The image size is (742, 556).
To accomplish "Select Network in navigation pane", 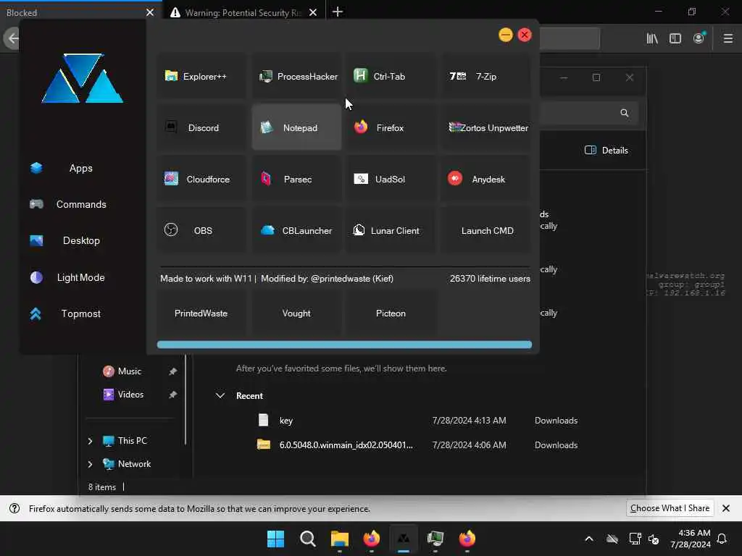I will (134, 464).
